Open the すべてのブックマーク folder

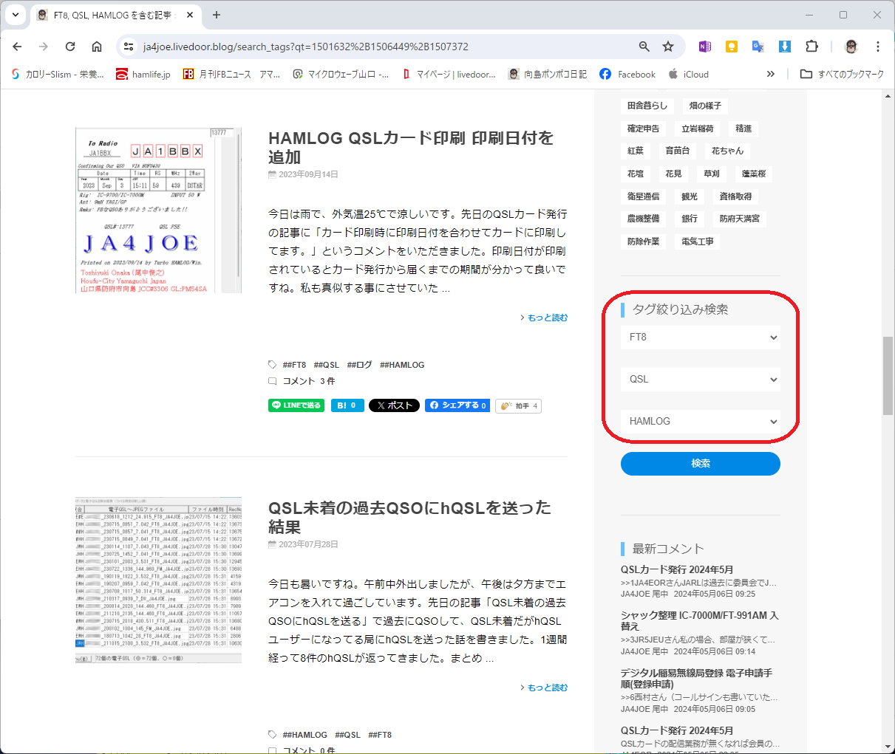tap(842, 74)
